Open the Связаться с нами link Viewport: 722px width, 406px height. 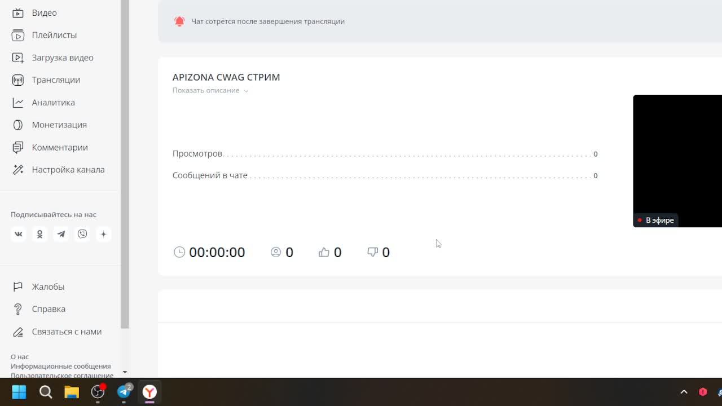click(67, 332)
